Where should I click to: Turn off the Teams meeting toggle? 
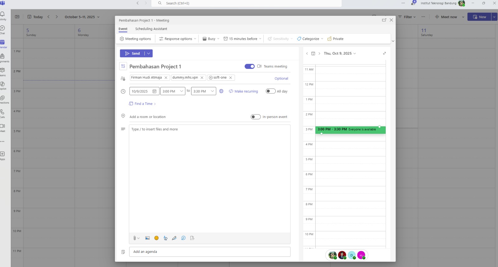pos(249,66)
